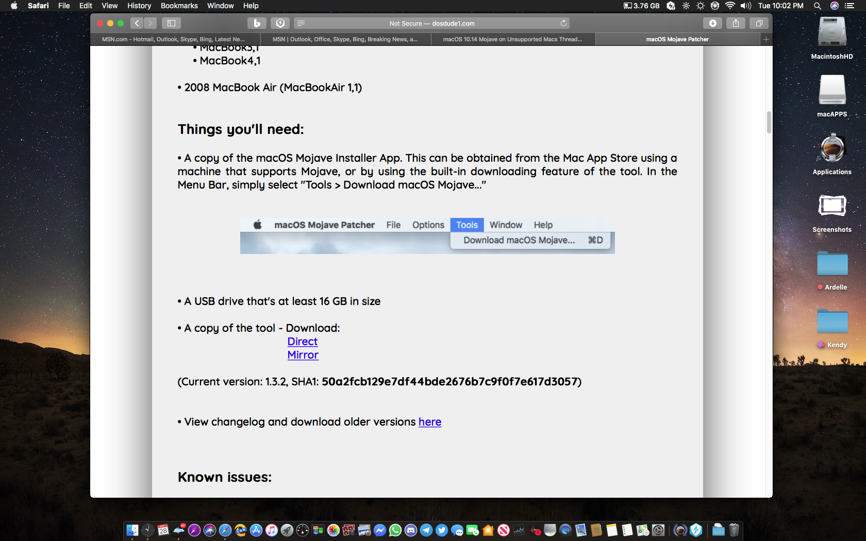Open Spotlight search
This screenshot has width=866, height=541.
[818, 6]
